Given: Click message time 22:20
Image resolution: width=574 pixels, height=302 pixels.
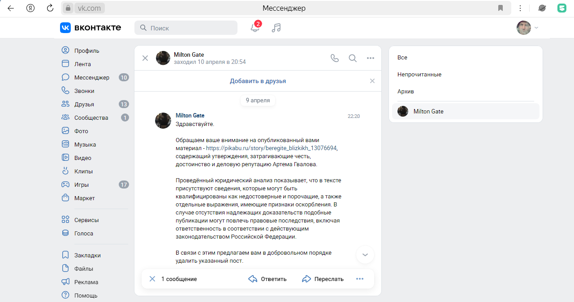Looking at the screenshot, I should (354, 116).
